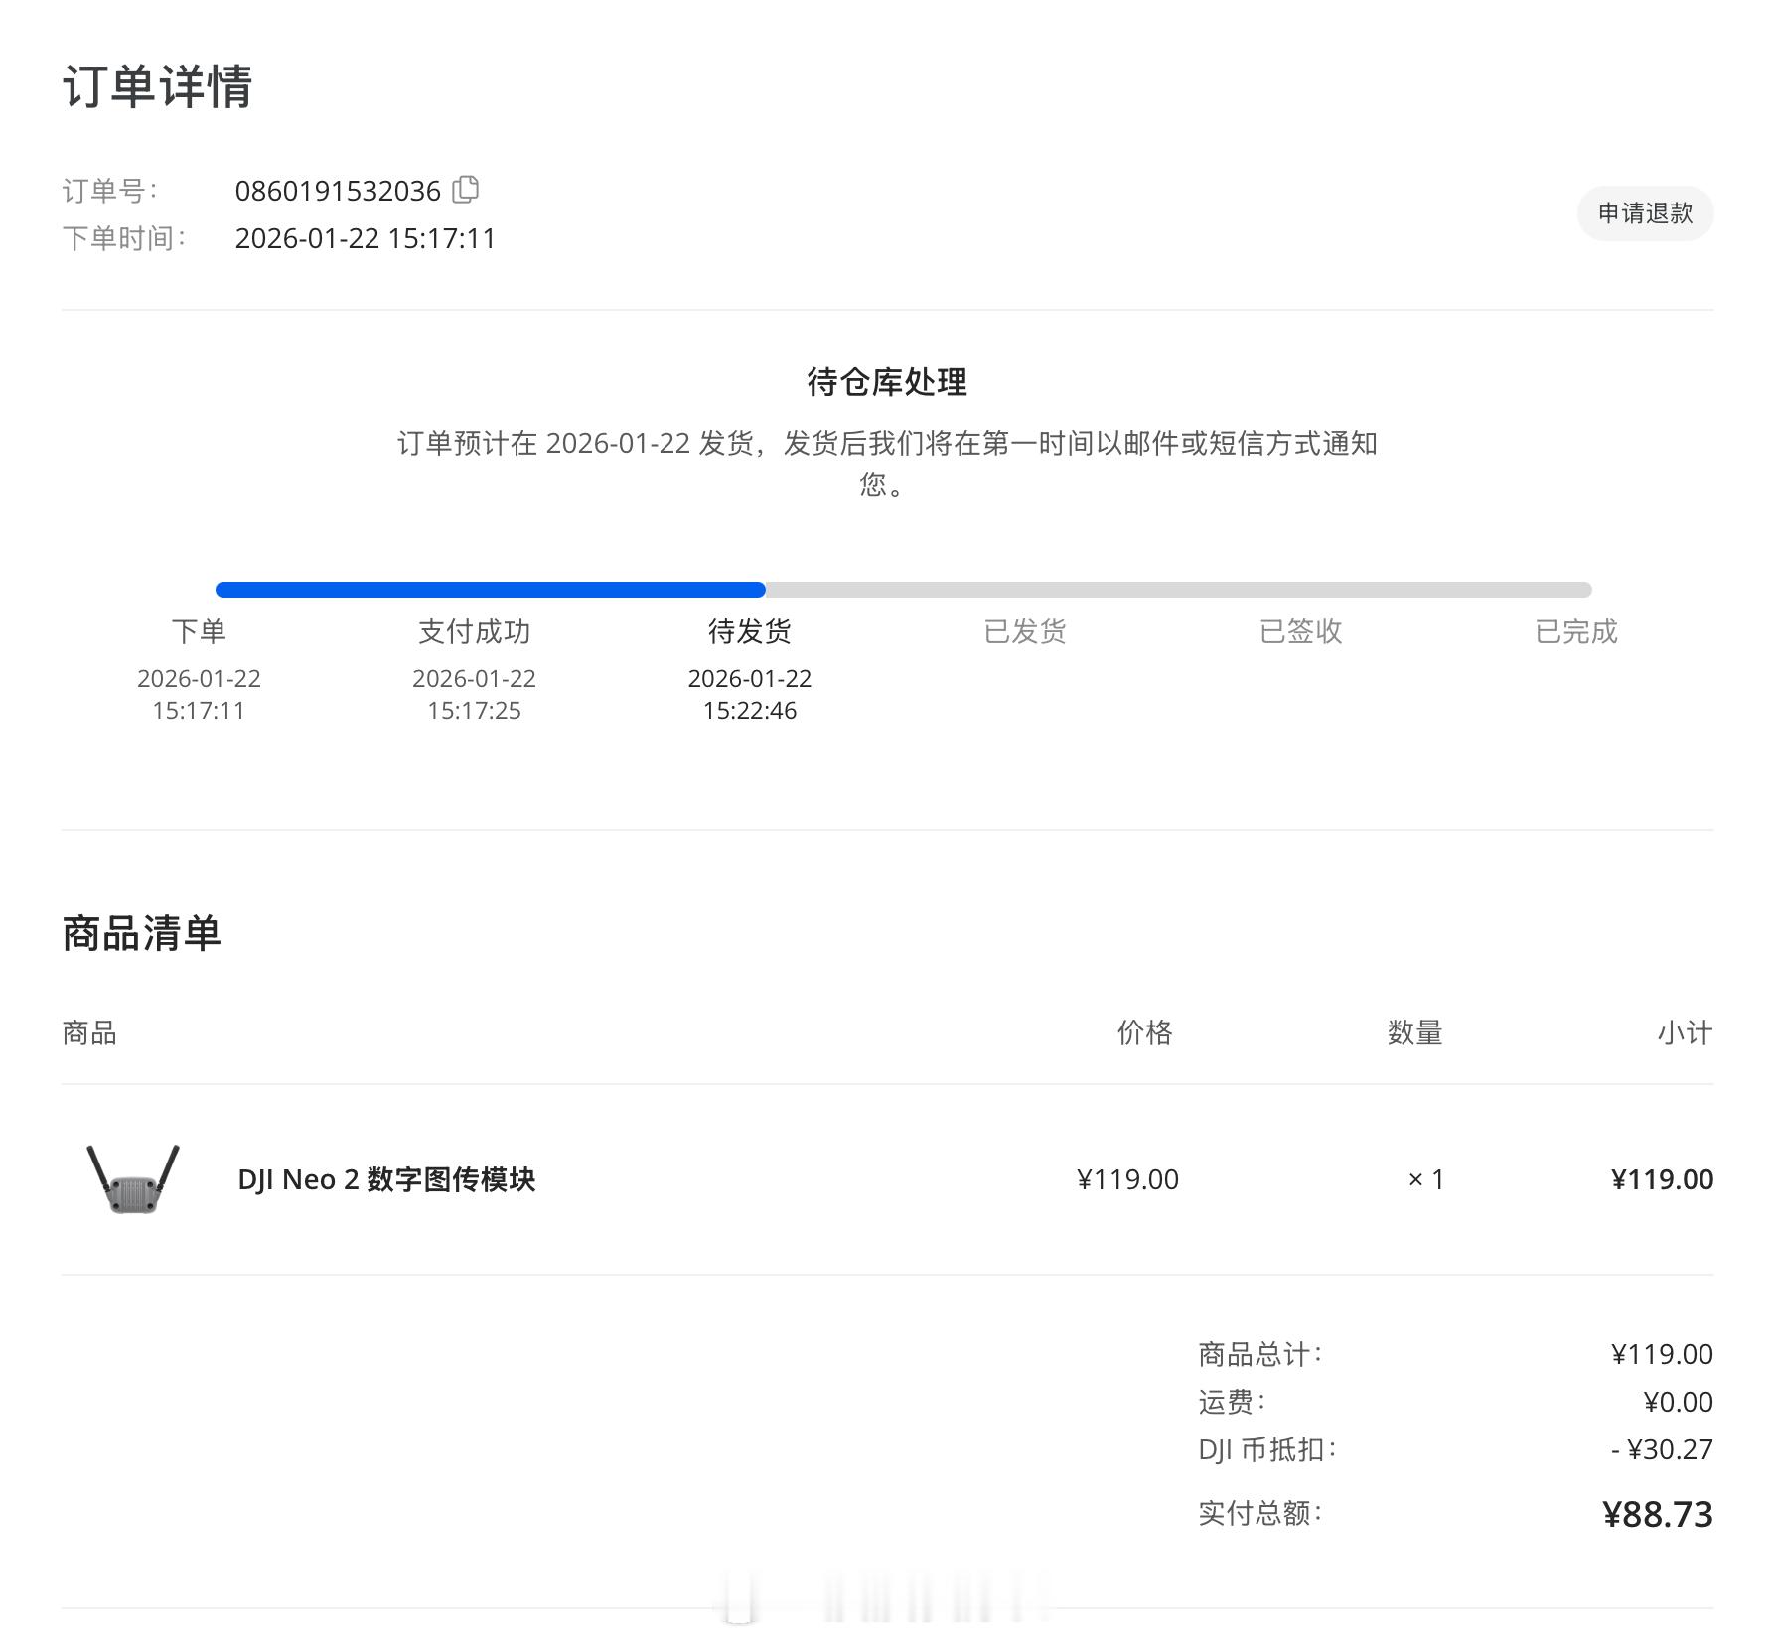Click the order progress bar
The width and height of the screenshot is (1774, 1642).
pyautogui.click(x=903, y=590)
